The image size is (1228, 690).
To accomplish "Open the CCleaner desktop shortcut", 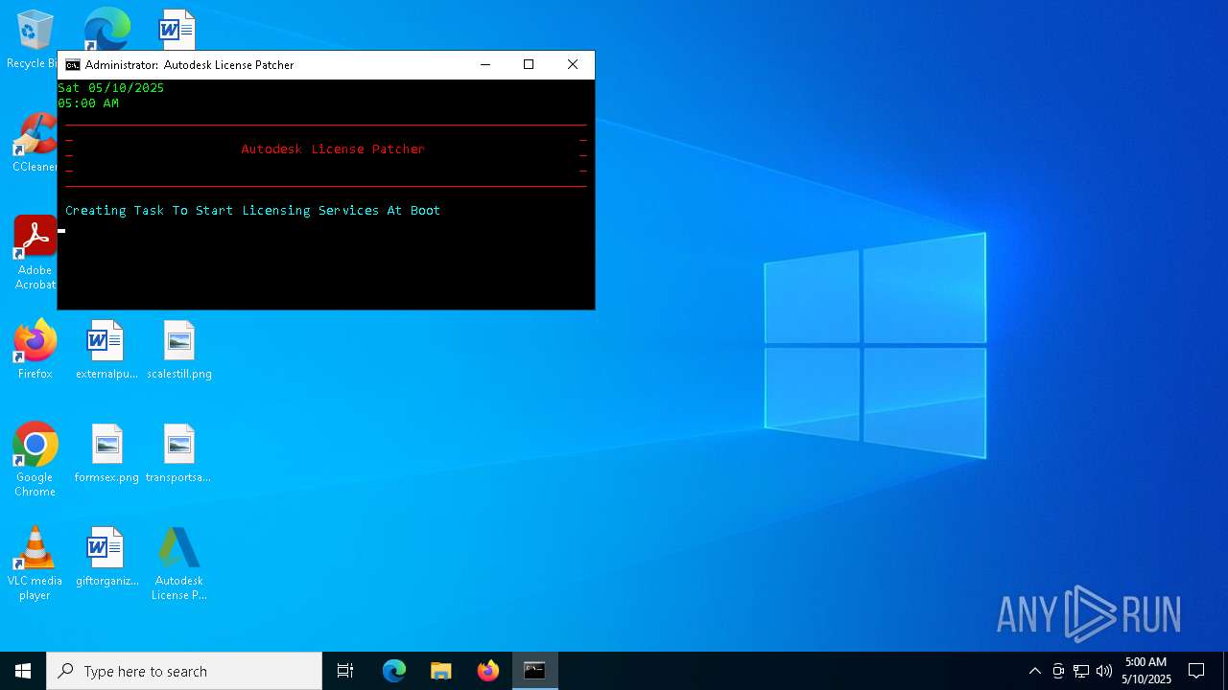I will click(x=35, y=144).
